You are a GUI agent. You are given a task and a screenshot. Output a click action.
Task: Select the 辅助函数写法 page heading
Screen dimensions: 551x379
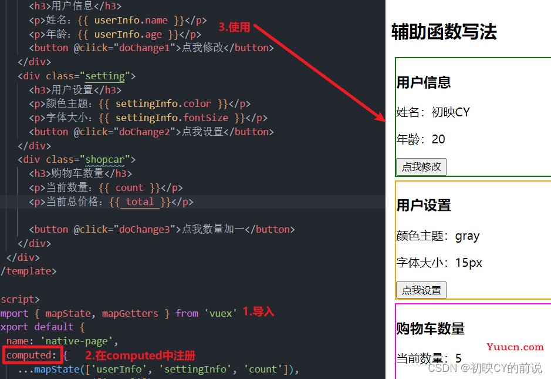pyautogui.click(x=444, y=32)
